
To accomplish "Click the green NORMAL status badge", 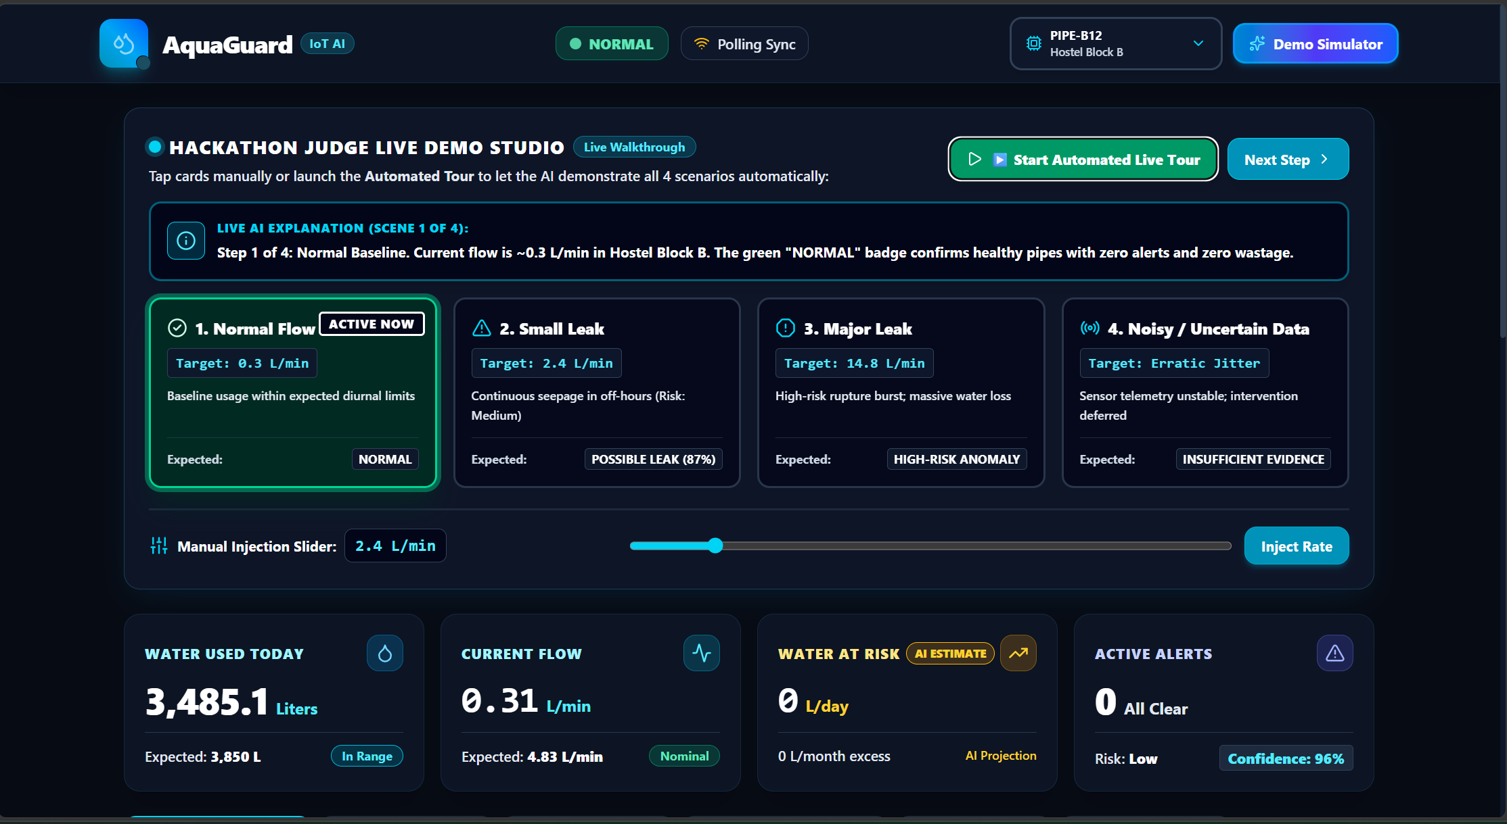I will [612, 43].
